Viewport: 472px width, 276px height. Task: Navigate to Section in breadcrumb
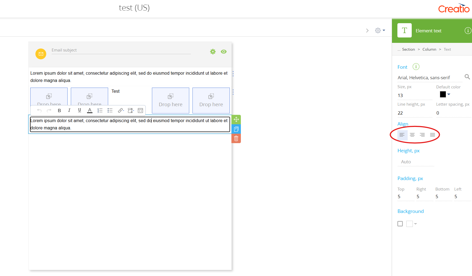408,49
